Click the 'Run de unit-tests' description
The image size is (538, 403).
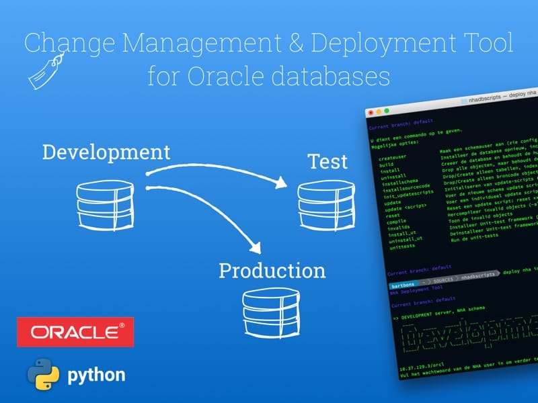tap(475, 238)
